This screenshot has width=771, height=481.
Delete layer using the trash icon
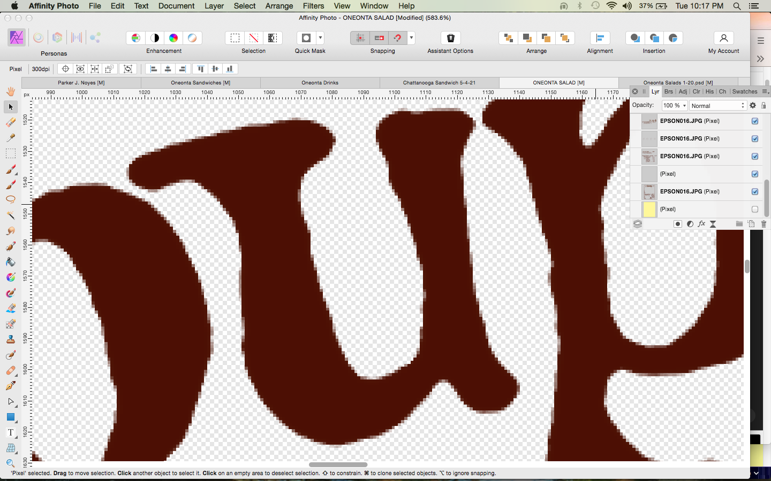(764, 224)
